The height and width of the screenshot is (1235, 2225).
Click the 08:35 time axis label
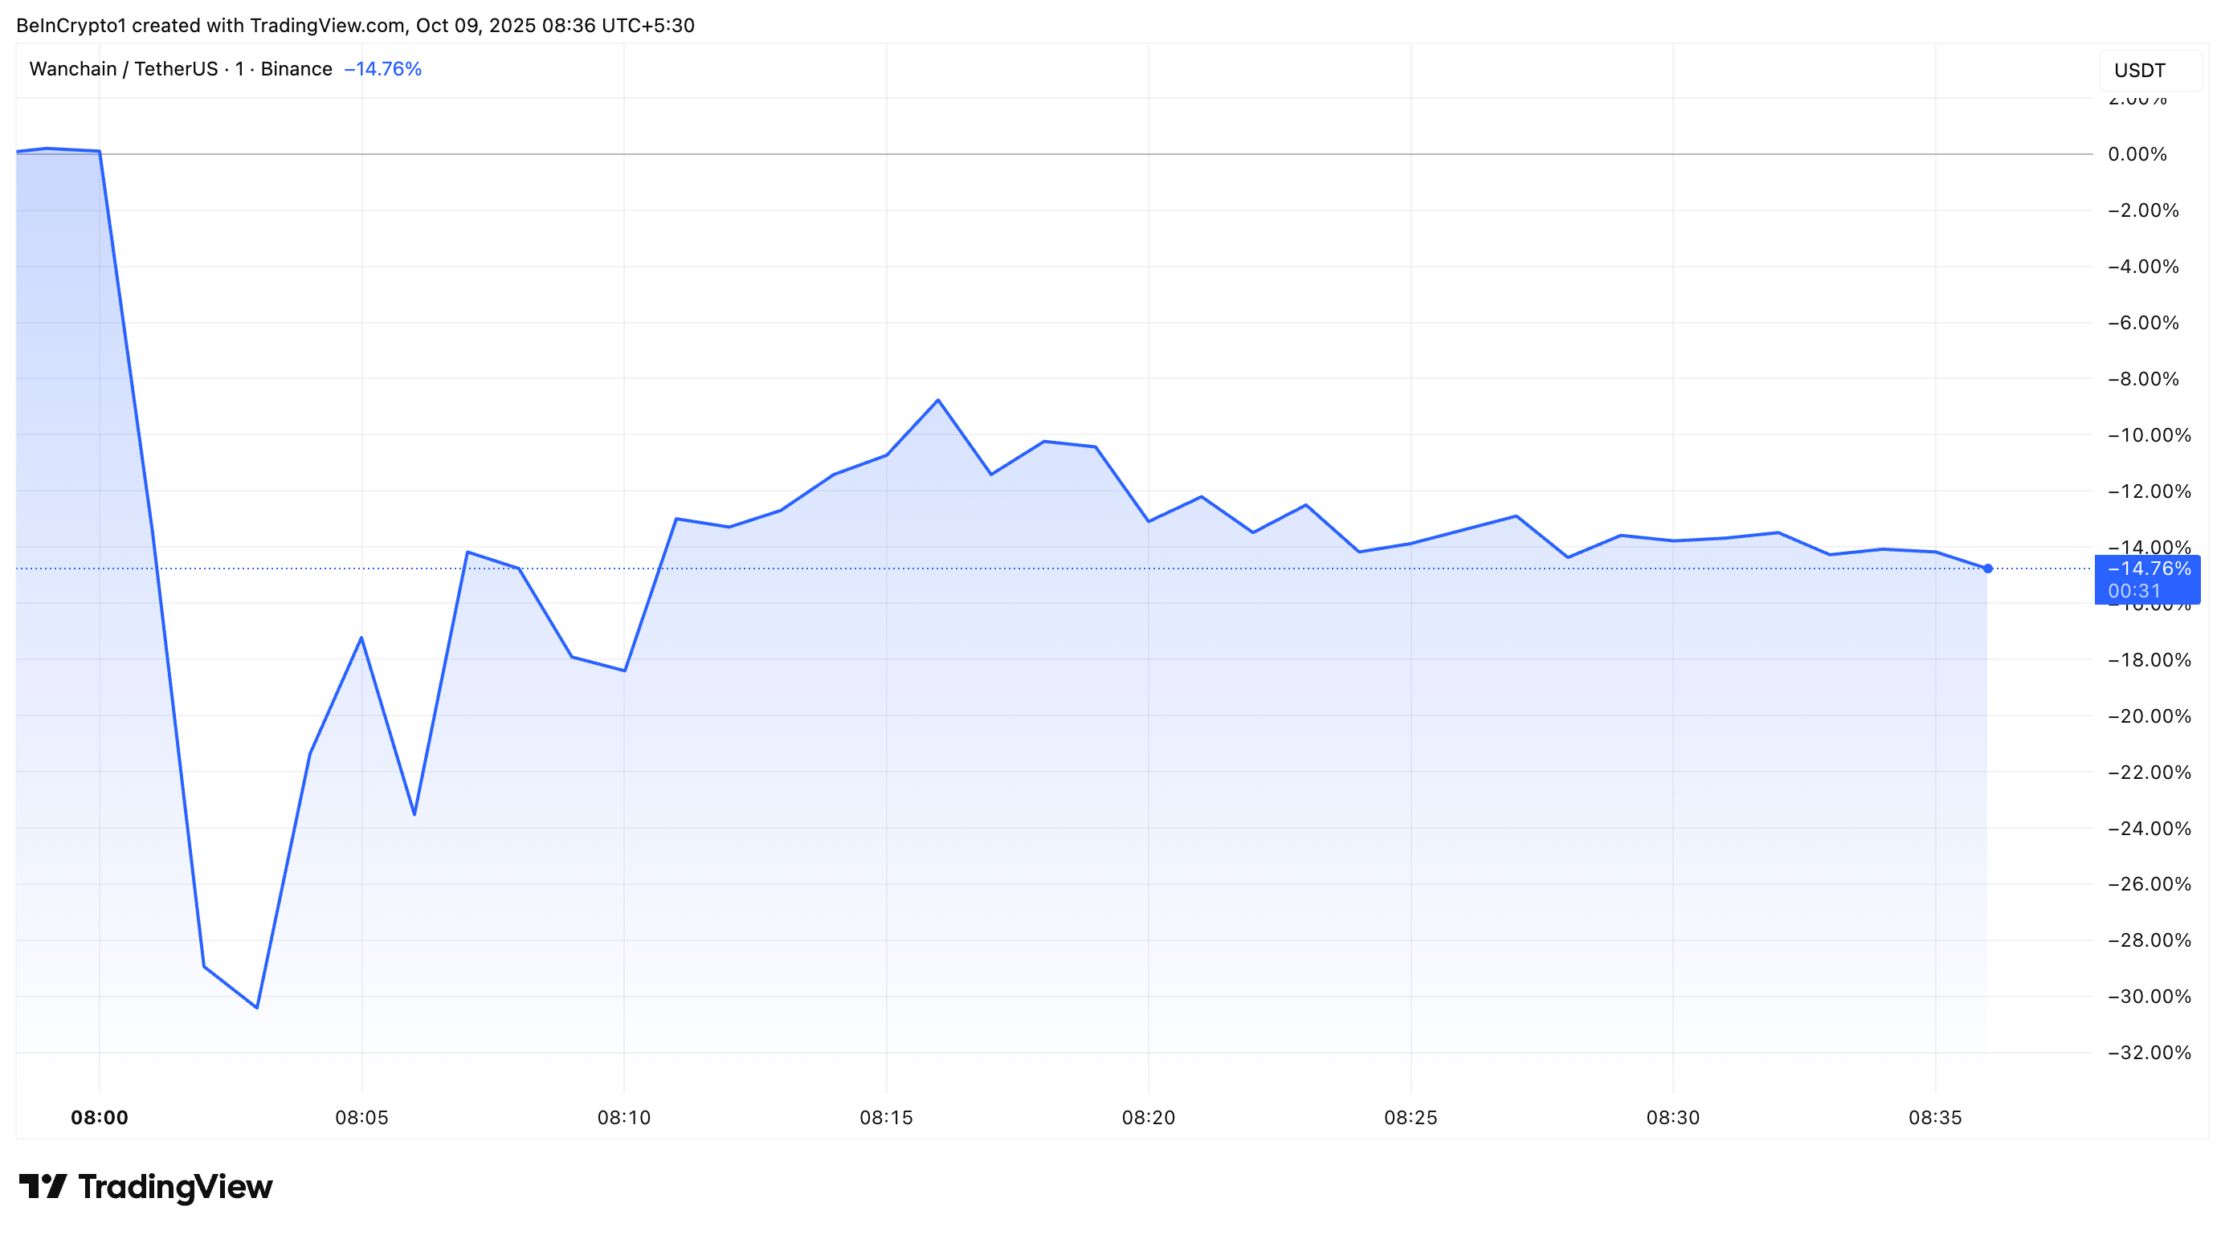1935,1118
